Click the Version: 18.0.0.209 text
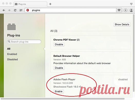Image resolution: width=135 pixels, height=100 pixels. click(63, 83)
